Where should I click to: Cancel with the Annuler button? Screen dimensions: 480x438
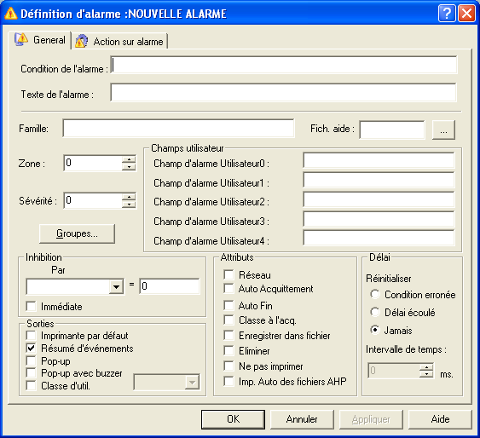coord(302,419)
